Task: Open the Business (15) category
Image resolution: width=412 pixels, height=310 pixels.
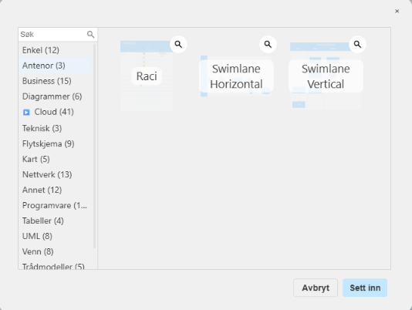Action: (x=56, y=81)
